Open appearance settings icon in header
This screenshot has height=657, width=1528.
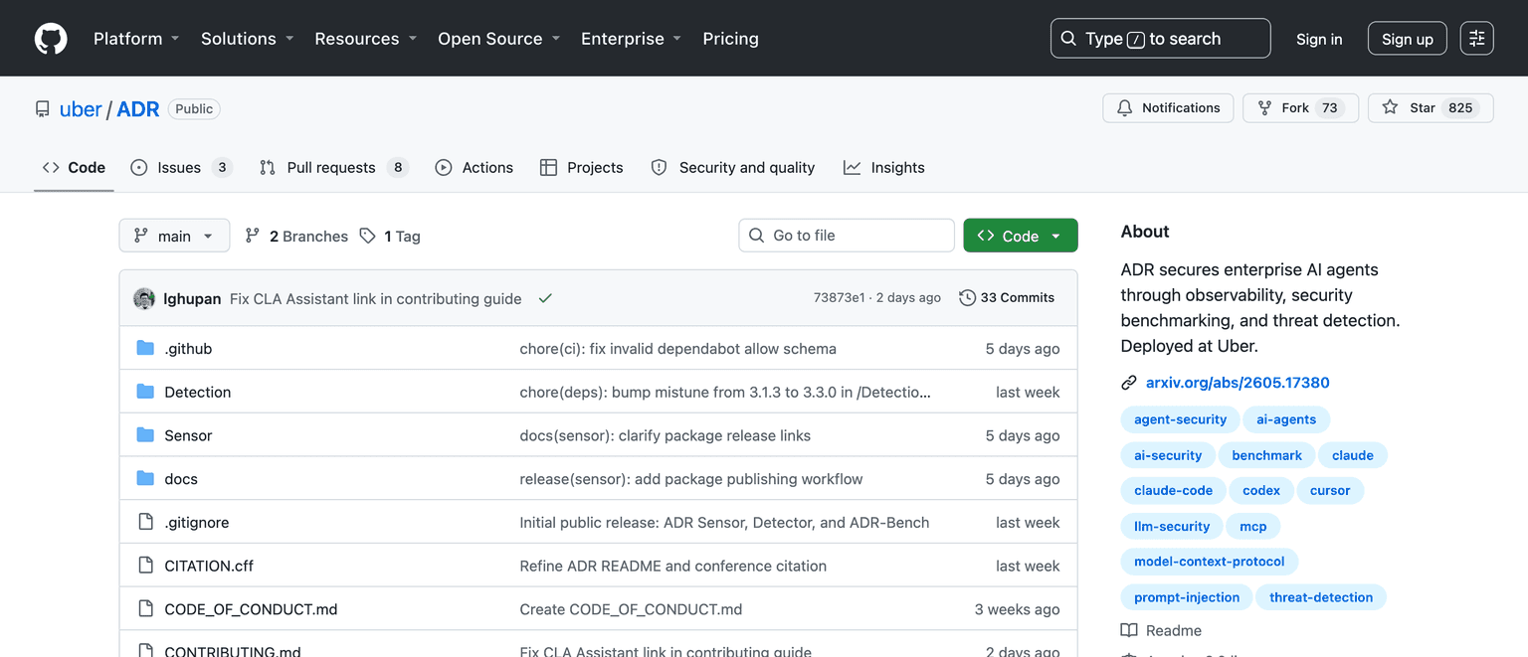pyautogui.click(x=1476, y=39)
